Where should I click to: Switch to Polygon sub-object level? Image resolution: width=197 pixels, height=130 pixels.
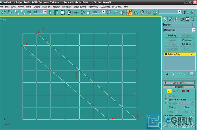pyautogui.click(x=183, y=91)
